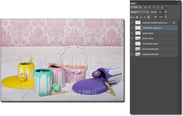Screen dimensions: 183x116
Task: Open the Kind filter type dropdown
Action: pyautogui.click(x=136, y=7)
